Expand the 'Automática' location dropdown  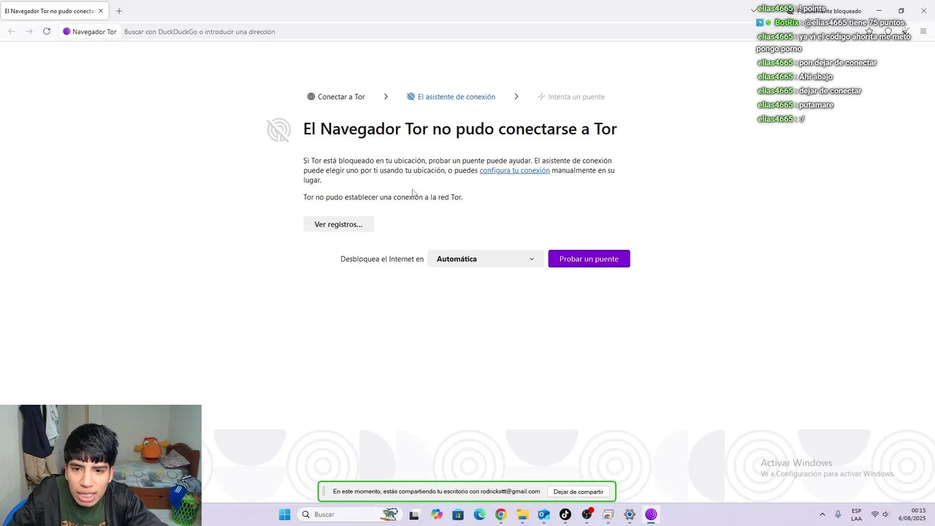point(486,259)
